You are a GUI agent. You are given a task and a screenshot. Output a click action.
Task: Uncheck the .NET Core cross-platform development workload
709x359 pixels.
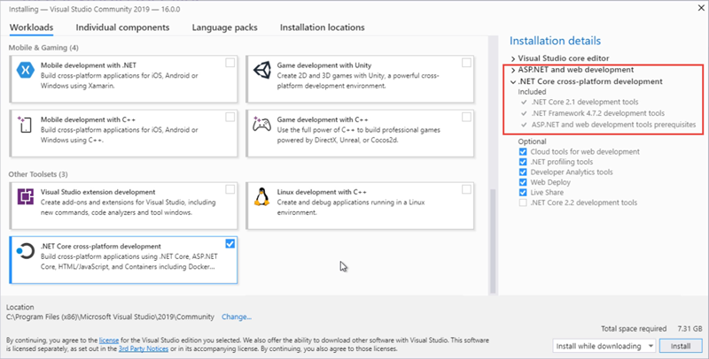pyautogui.click(x=230, y=243)
